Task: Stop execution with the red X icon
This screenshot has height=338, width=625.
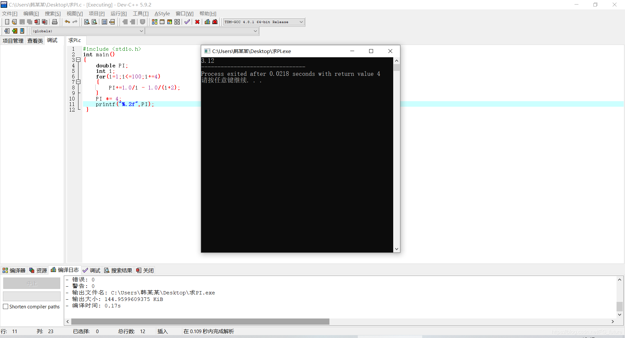Action: [x=197, y=22]
